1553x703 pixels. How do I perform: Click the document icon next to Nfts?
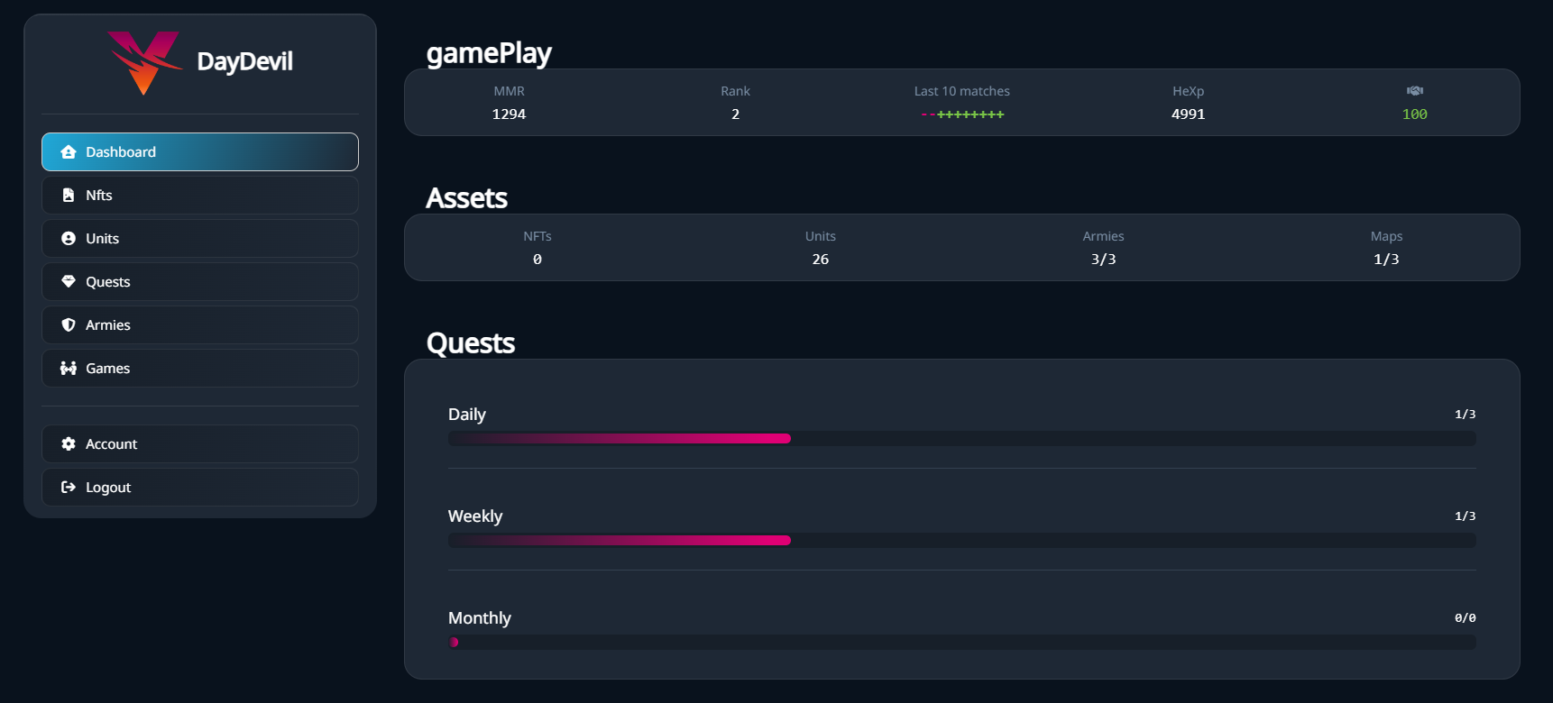point(69,195)
